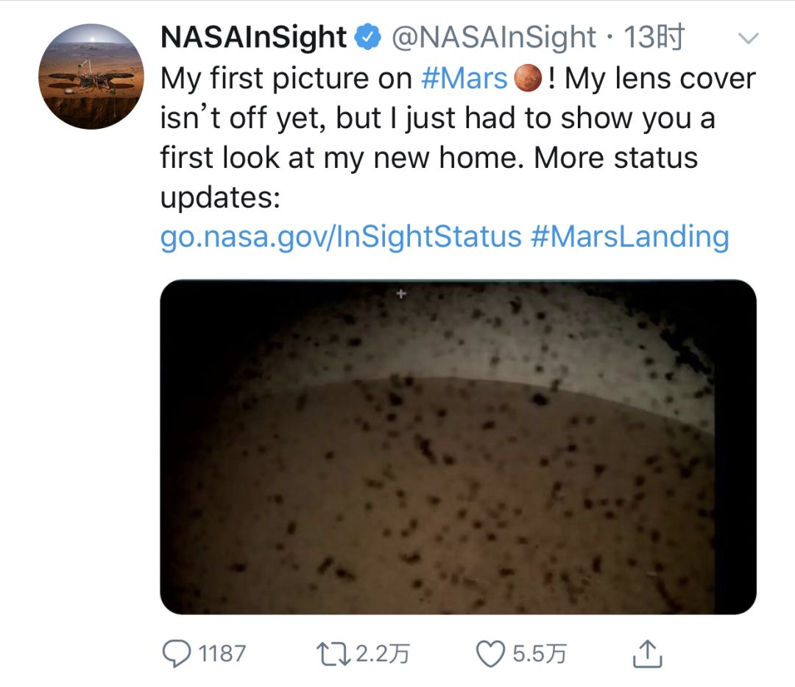795x687 pixels.
Task: Retweet using the arrows icon
Action: (x=333, y=654)
